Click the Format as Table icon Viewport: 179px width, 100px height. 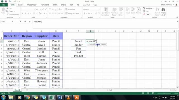[x=114, y=9]
